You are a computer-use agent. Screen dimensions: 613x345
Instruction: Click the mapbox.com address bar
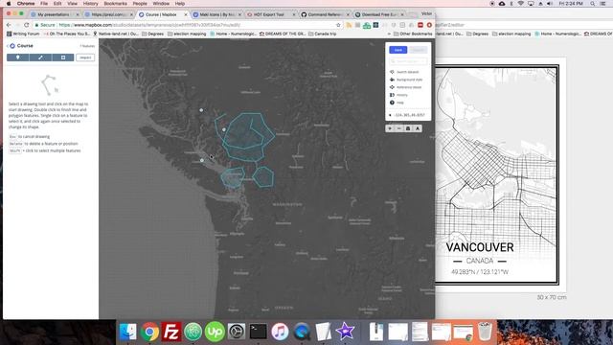point(188,25)
